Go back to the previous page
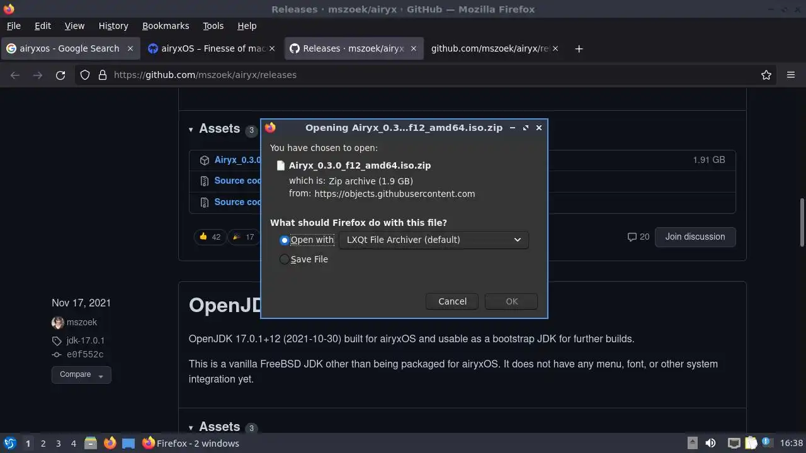Viewport: 806px width, 453px height. click(15, 75)
